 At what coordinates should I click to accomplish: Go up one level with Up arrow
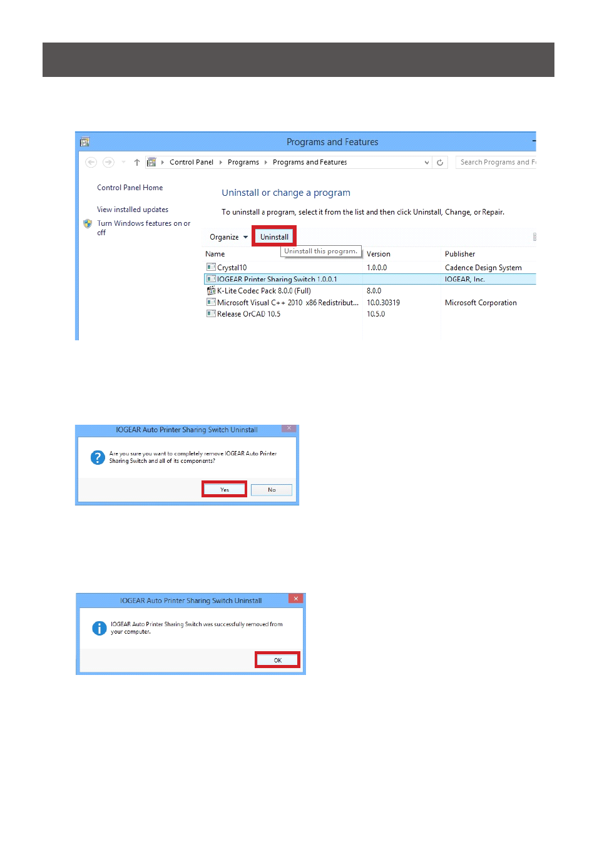coord(137,163)
